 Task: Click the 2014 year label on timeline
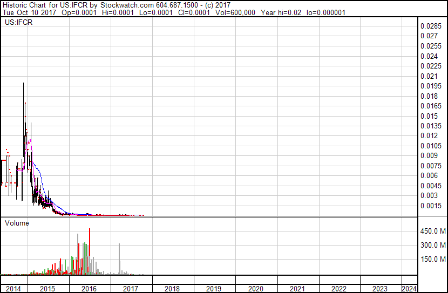tap(13, 289)
